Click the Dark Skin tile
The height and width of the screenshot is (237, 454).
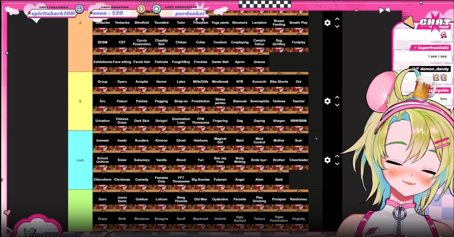click(x=142, y=121)
